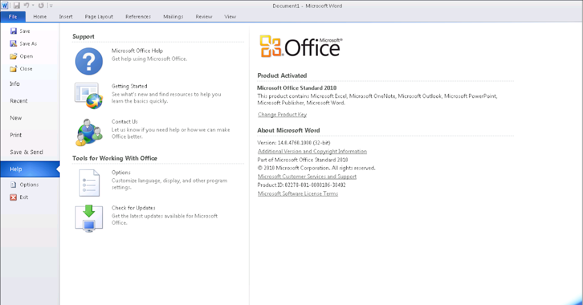Viewport: 583px width, 305px height.
Task: Open the Getting Started icon
Action: click(x=89, y=95)
